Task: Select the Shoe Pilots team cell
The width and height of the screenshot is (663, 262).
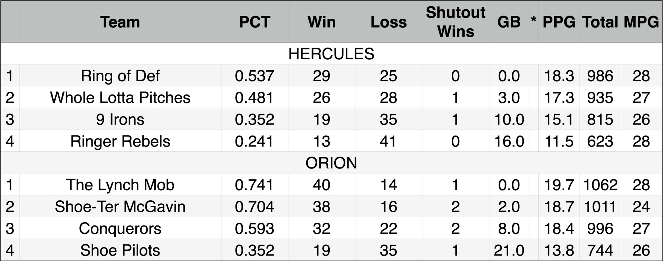Action: click(x=120, y=250)
